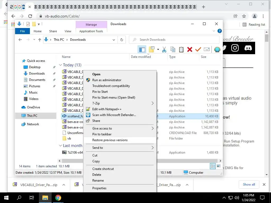Click Explorer back navigation arrow
271x203 pixels.
click(20, 40)
